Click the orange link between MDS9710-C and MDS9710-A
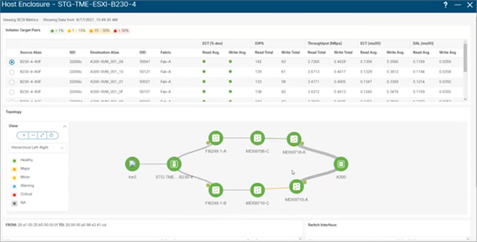The width and height of the screenshot is (477, 242). click(x=277, y=189)
